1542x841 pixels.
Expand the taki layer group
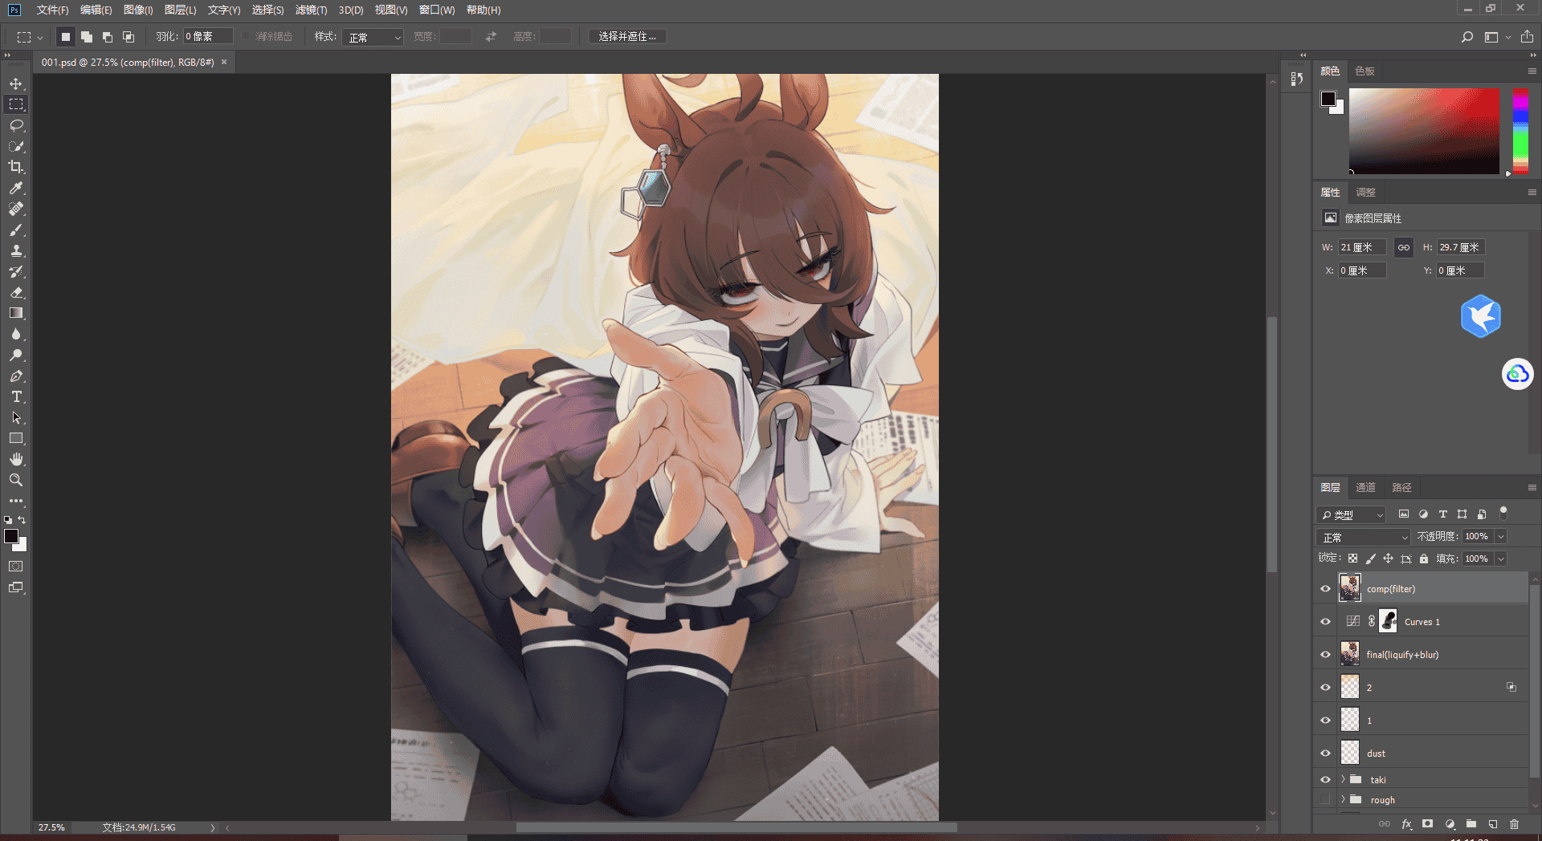pos(1342,779)
